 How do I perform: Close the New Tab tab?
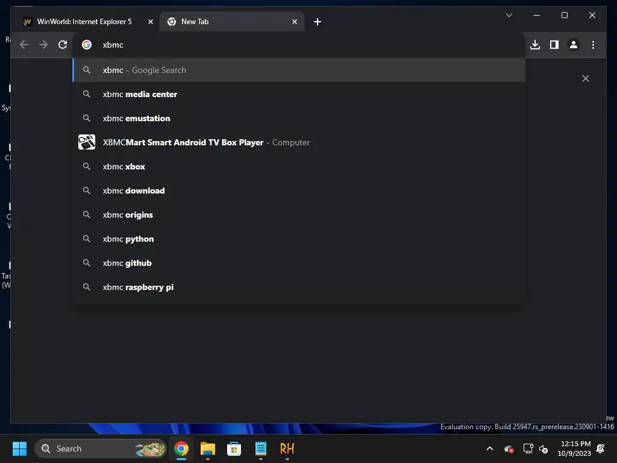click(x=294, y=22)
